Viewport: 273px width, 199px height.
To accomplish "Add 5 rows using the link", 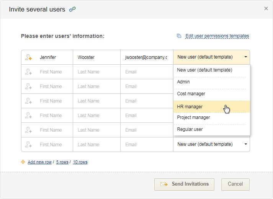I will click(62, 162).
